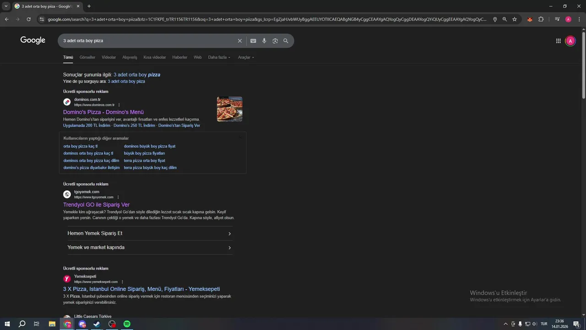
Task: Expand 'Yemek ve market kapında' chevron row
Action: [x=150, y=247]
